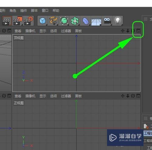This screenshot has height=150, width=152.
Task: Click the 顶视图 viewport label
Action: click(x=19, y=38)
